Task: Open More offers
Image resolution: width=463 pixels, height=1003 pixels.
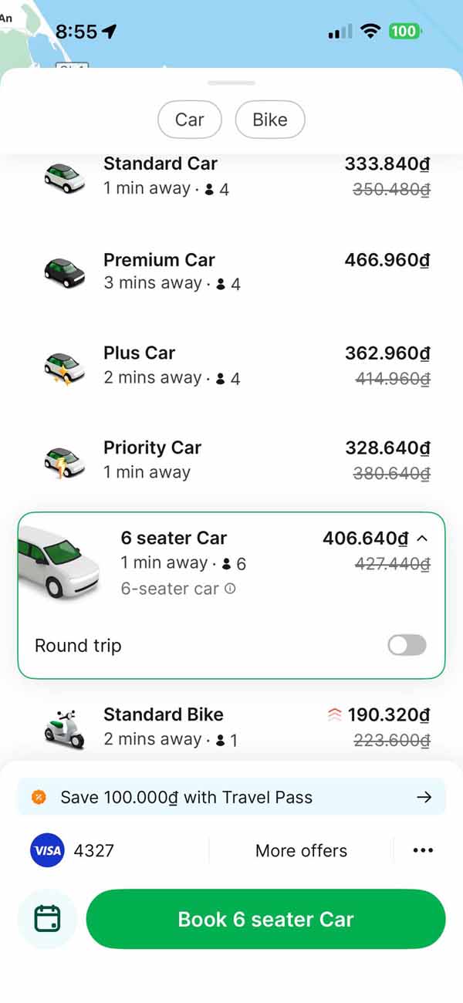Action: (301, 851)
